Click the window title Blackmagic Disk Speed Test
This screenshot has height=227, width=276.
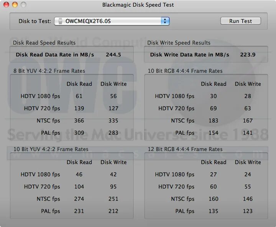(138, 5)
